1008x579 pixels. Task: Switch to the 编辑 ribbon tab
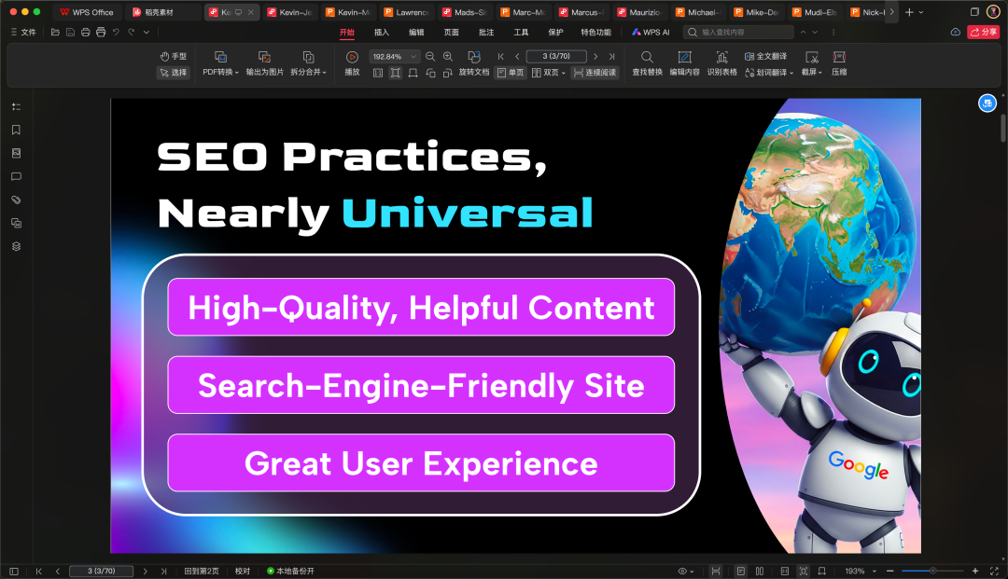[416, 32]
